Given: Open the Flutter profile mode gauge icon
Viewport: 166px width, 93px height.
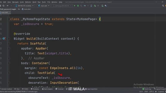Looking at the screenshot, I should [85, 6].
